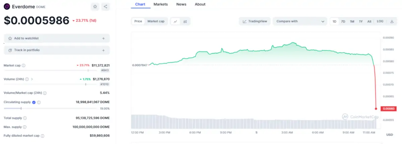Download chart data icon
402x144 pixels.
(392, 21)
